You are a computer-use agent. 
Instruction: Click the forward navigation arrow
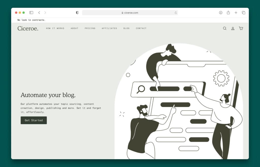pyautogui.click(x=45, y=12)
